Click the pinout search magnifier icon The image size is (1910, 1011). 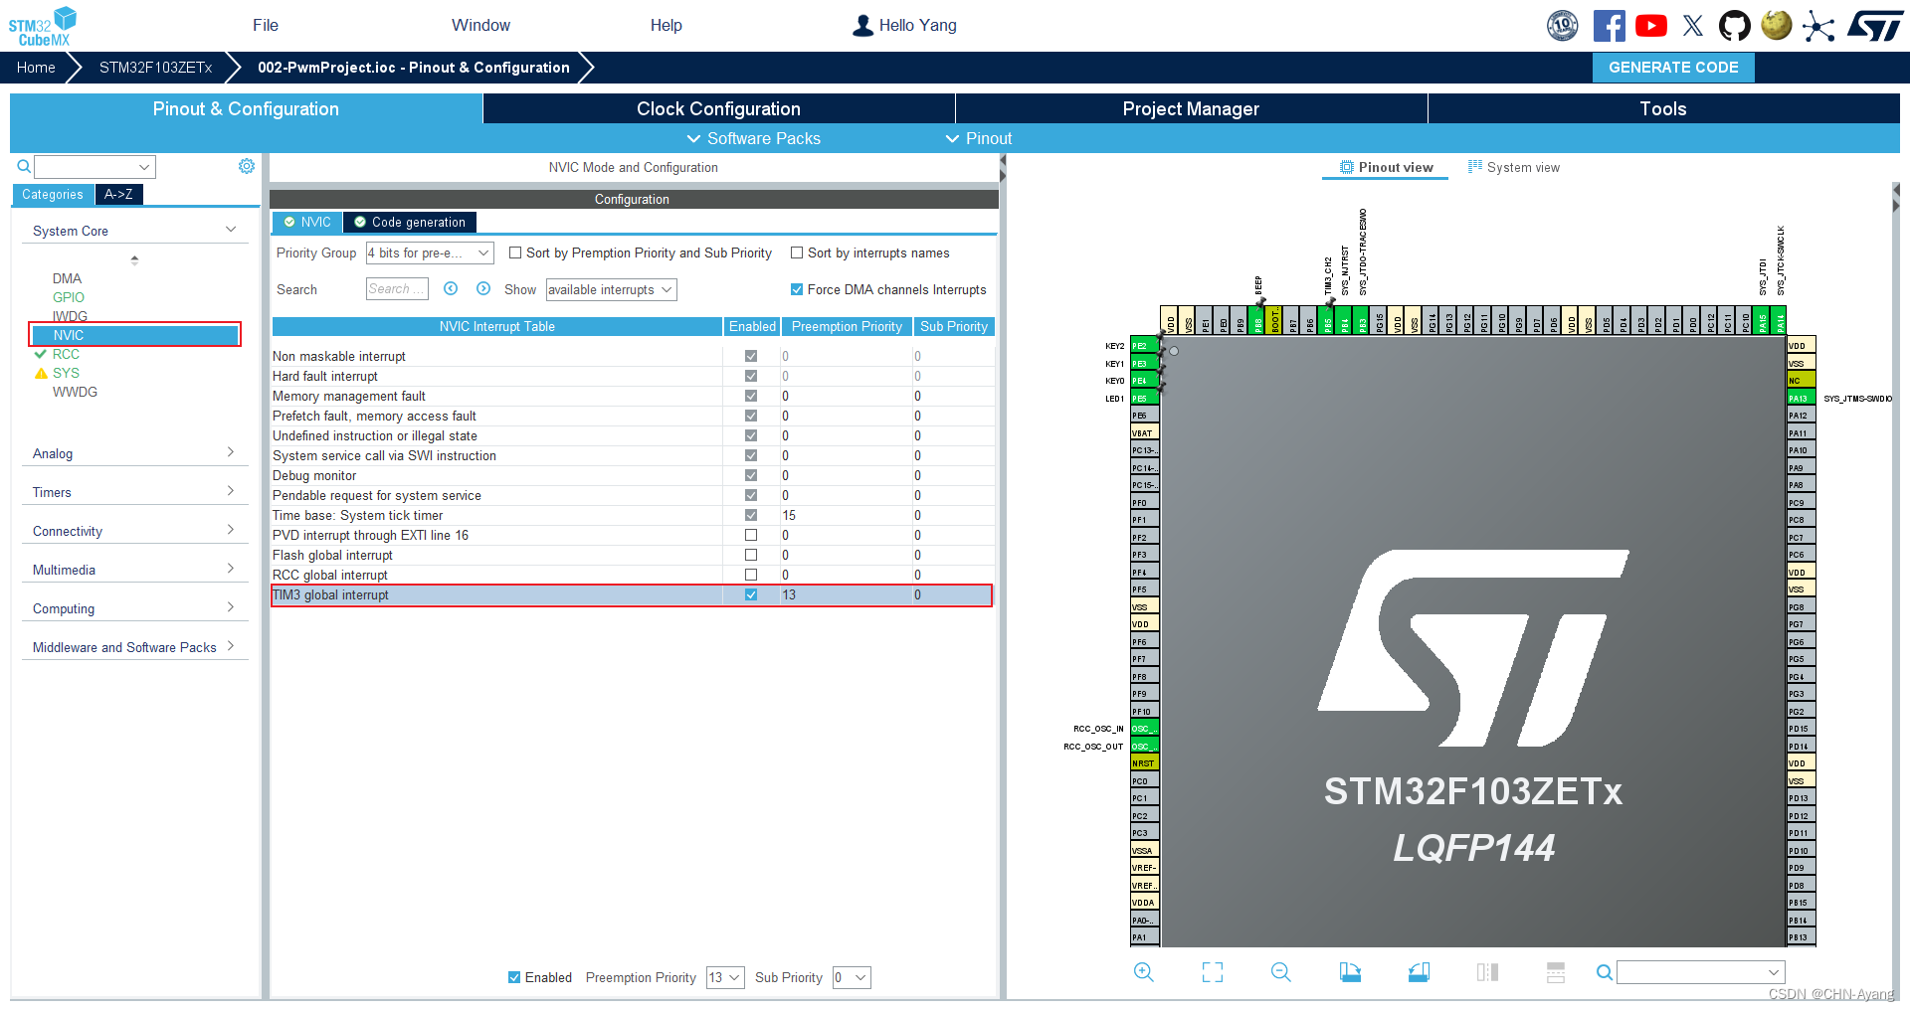click(x=1605, y=972)
